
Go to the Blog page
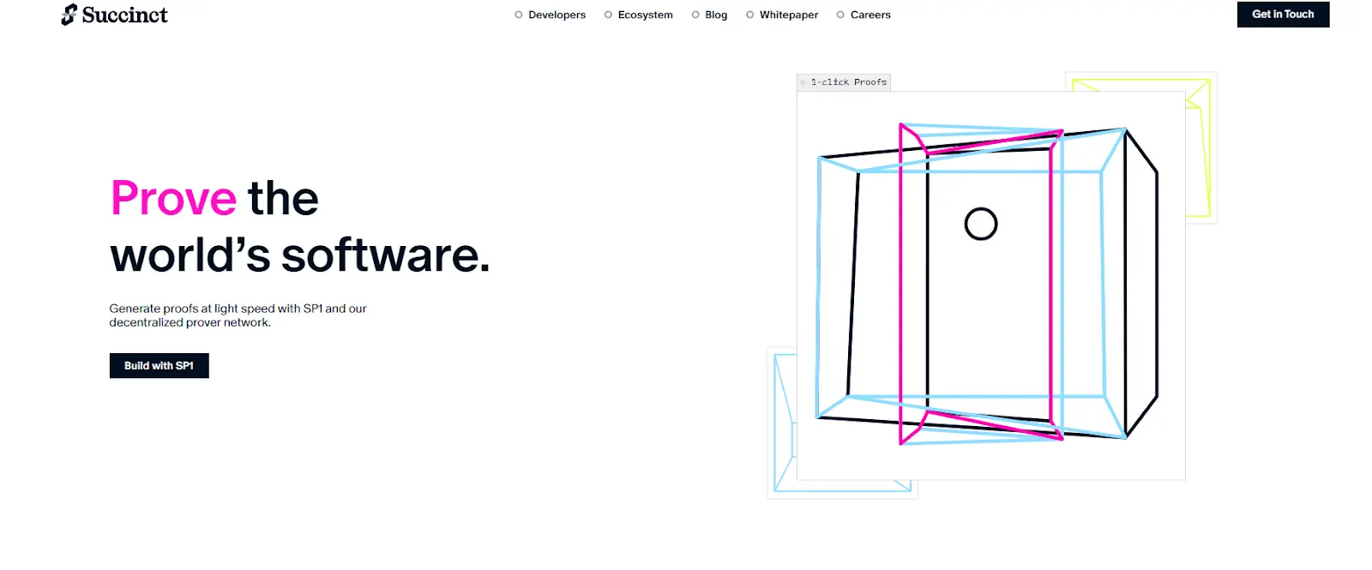[x=716, y=15]
